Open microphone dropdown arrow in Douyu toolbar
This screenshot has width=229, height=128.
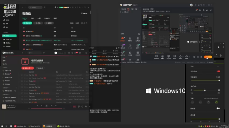(183, 57)
